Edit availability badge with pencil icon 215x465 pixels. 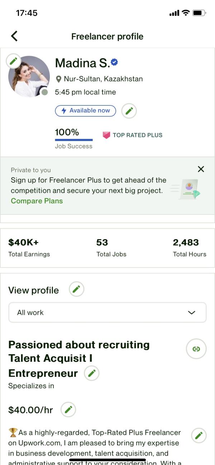tap(129, 111)
